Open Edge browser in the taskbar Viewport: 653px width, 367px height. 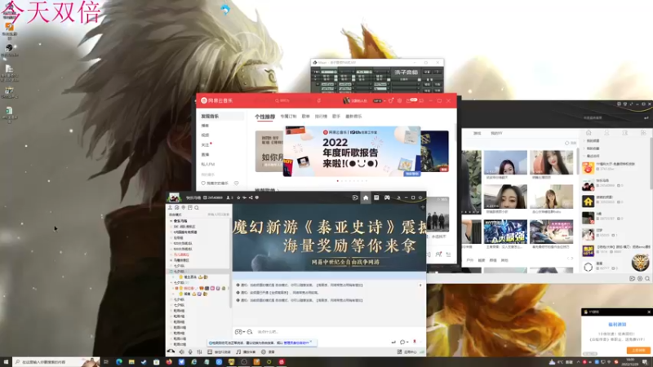[119, 362]
